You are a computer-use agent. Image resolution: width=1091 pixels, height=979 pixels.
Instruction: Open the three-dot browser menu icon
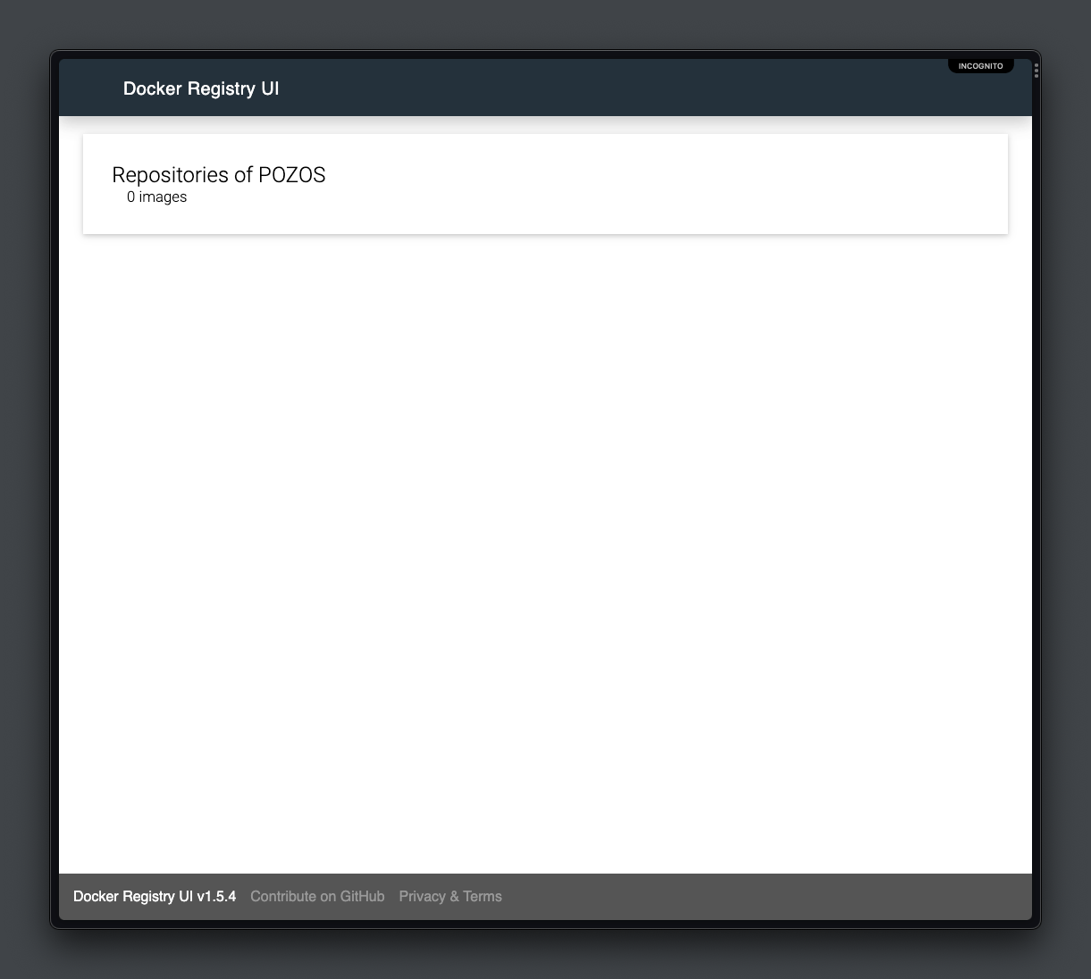[x=1036, y=71]
